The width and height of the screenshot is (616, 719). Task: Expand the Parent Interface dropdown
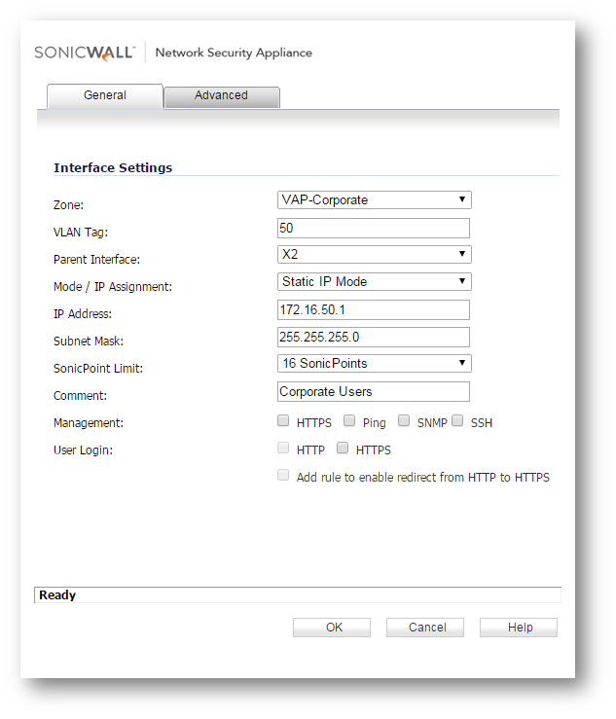[x=374, y=255]
